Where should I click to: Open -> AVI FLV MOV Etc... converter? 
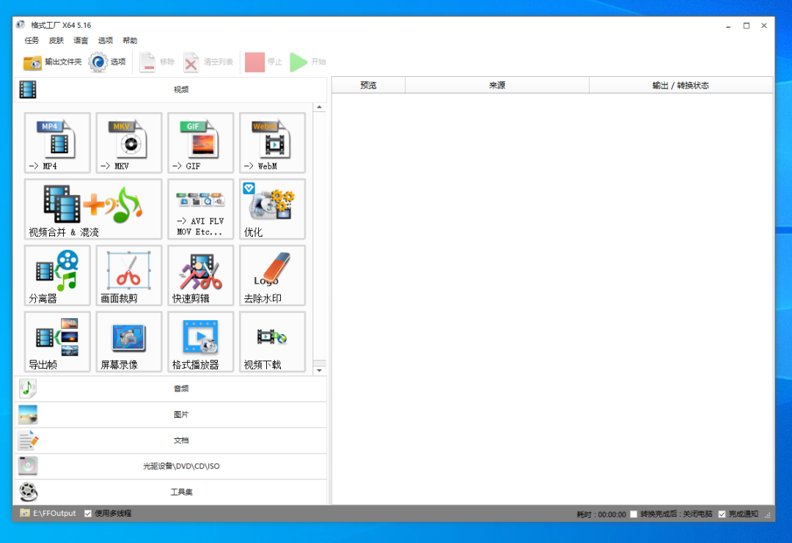200,209
